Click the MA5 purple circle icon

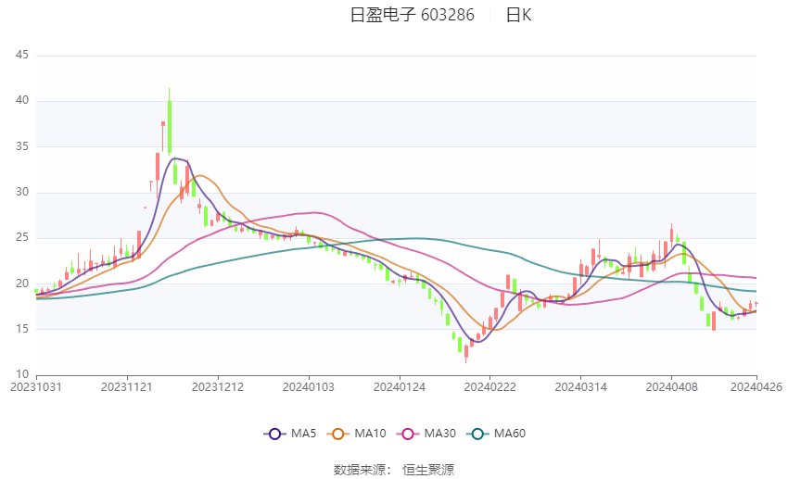tap(274, 434)
